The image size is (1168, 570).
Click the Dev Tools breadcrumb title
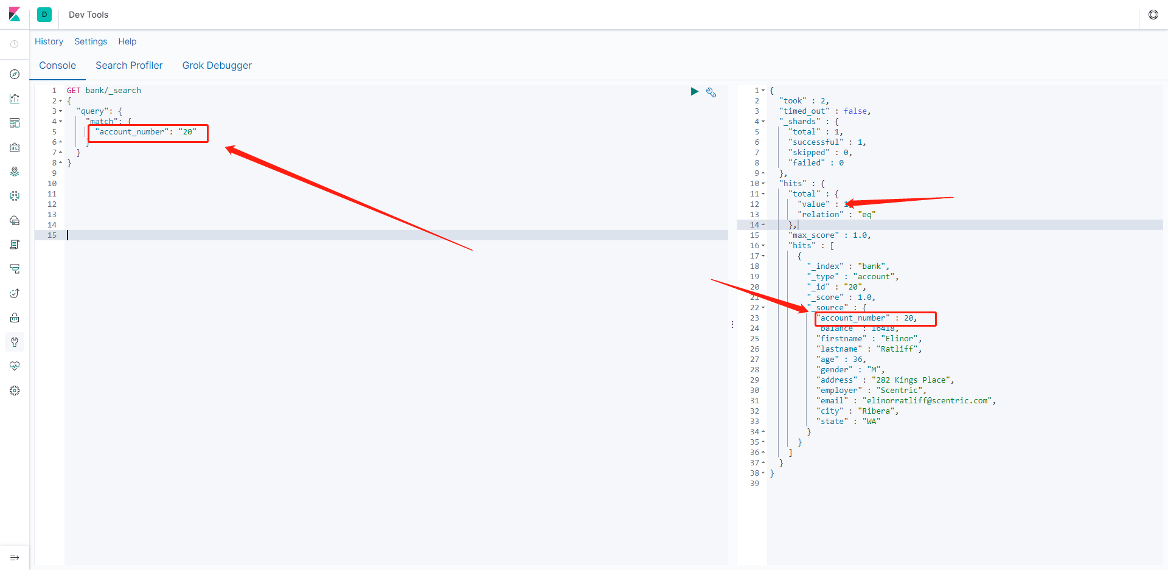coord(88,15)
